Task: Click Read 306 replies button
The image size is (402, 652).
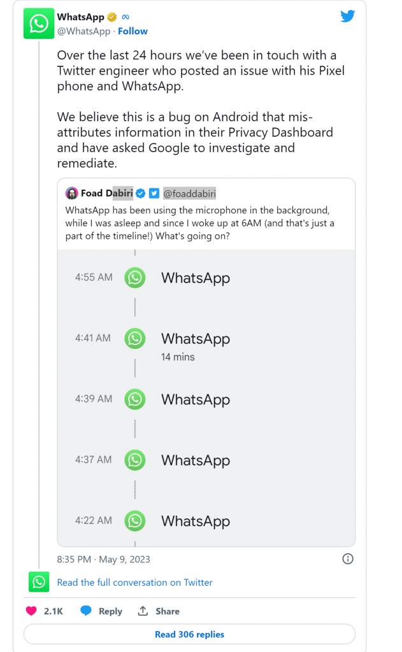Action: [x=189, y=634]
